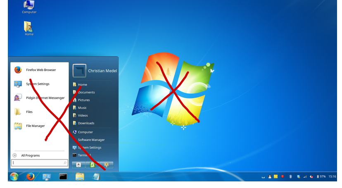Open Firefox from the taskbar

pyautogui.click(x=30, y=177)
